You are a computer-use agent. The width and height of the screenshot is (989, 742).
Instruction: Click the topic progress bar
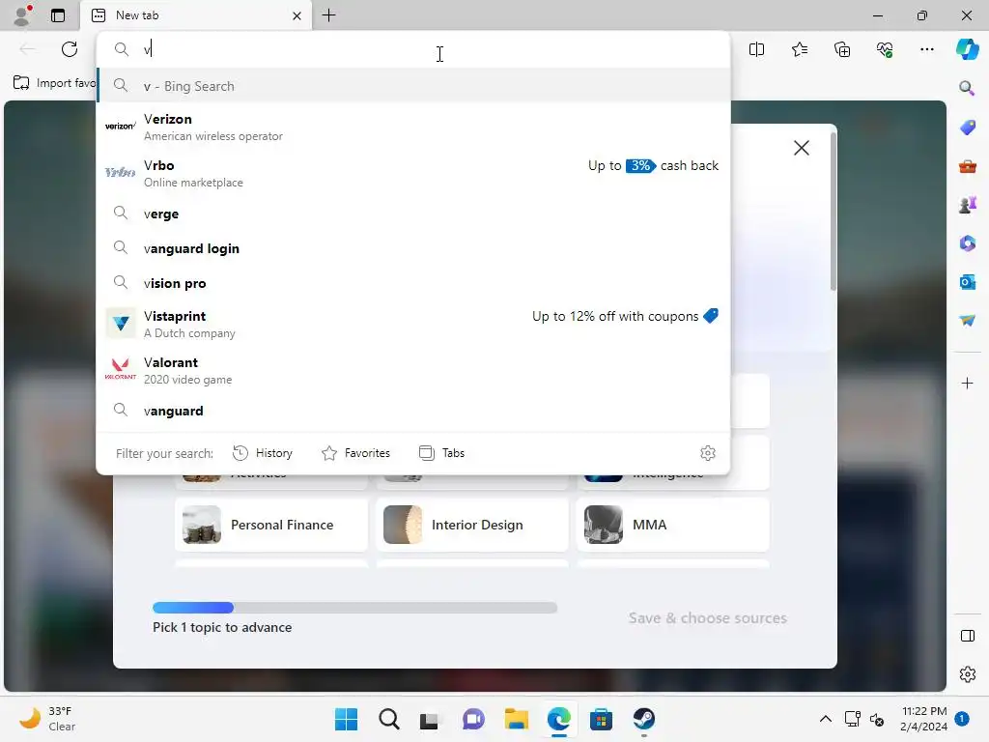coord(355,608)
